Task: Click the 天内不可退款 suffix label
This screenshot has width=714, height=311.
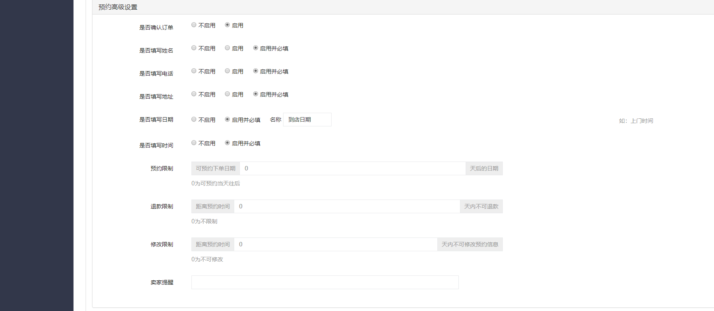Action: [x=481, y=206]
